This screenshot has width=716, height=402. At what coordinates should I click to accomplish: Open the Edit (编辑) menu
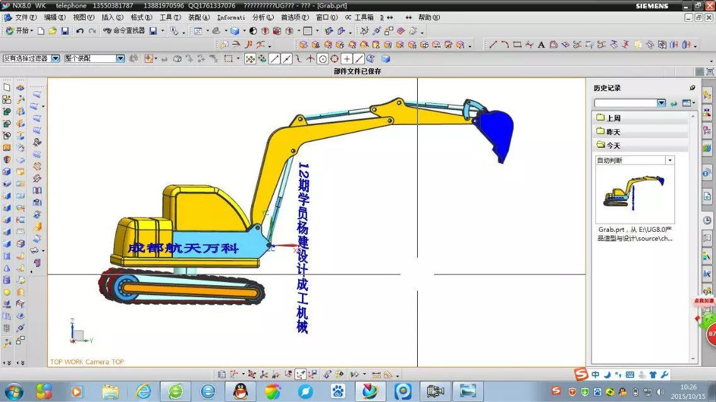click(54, 18)
